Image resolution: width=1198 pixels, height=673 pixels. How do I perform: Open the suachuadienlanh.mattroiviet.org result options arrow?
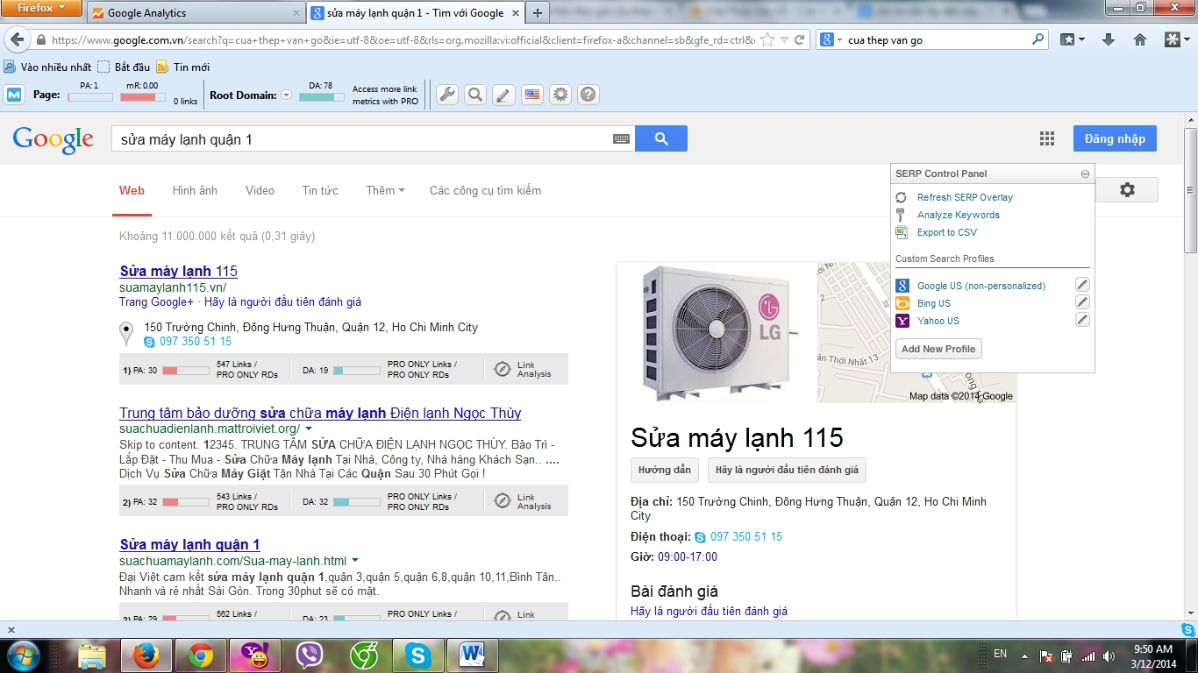tap(308, 429)
